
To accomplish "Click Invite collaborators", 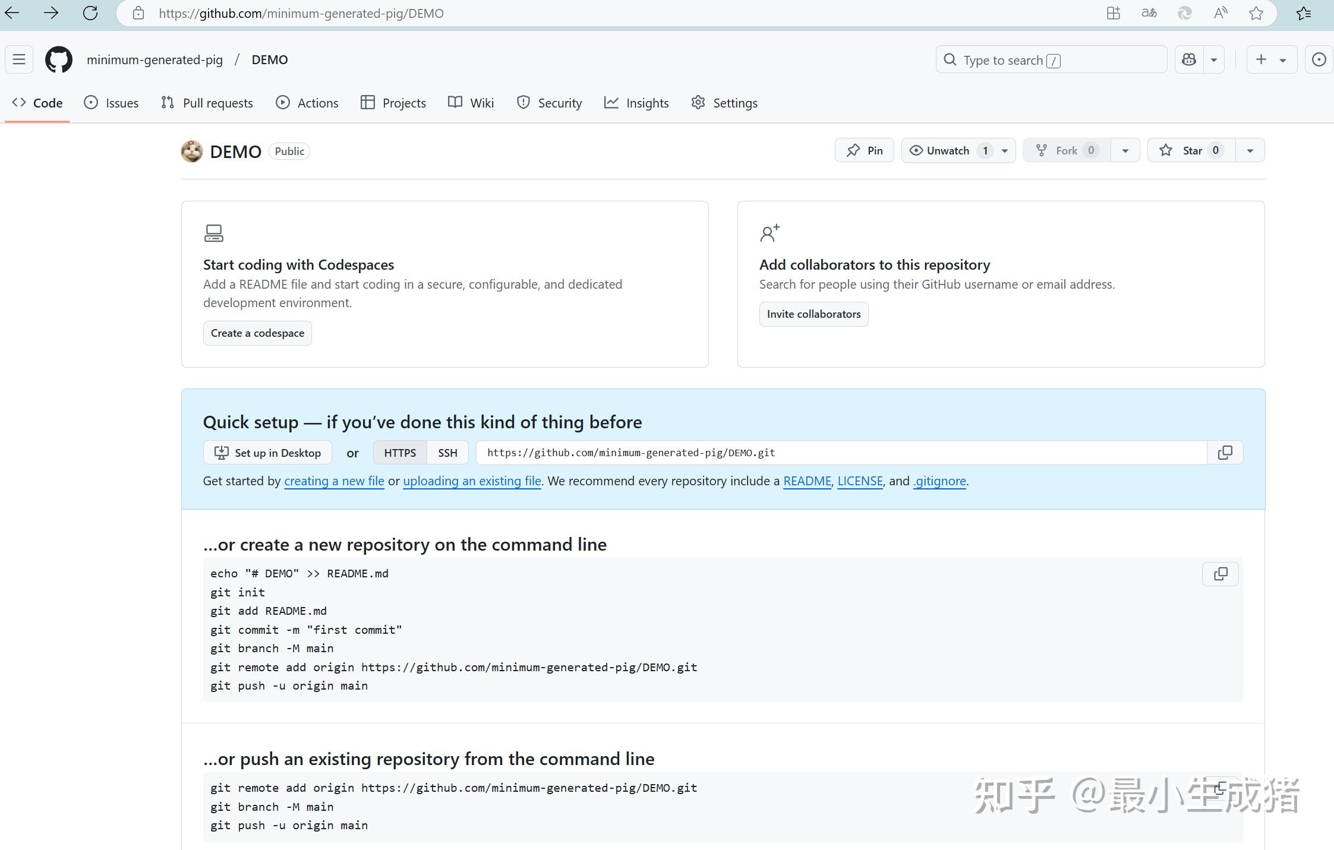I will pyautogui.click(x=813, y=314).
